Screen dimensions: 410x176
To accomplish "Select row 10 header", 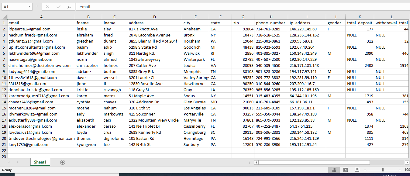I will [x=4, y=78].
